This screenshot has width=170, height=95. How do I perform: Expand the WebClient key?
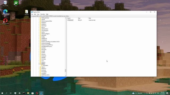click(x=39, y=26)
